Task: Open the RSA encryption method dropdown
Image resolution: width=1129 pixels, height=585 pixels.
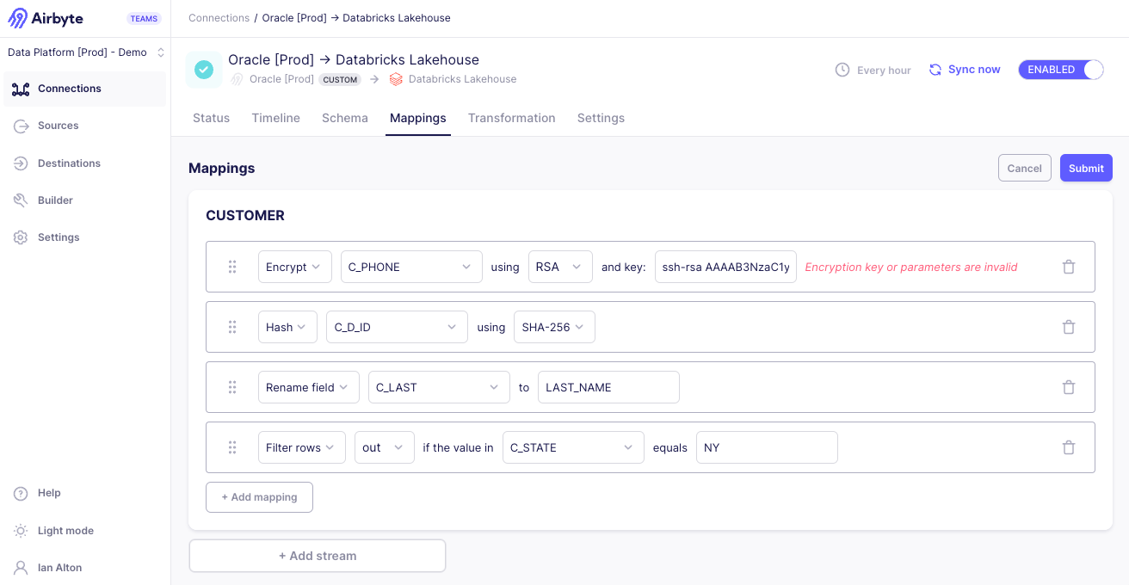Action: tap(560, 267)
